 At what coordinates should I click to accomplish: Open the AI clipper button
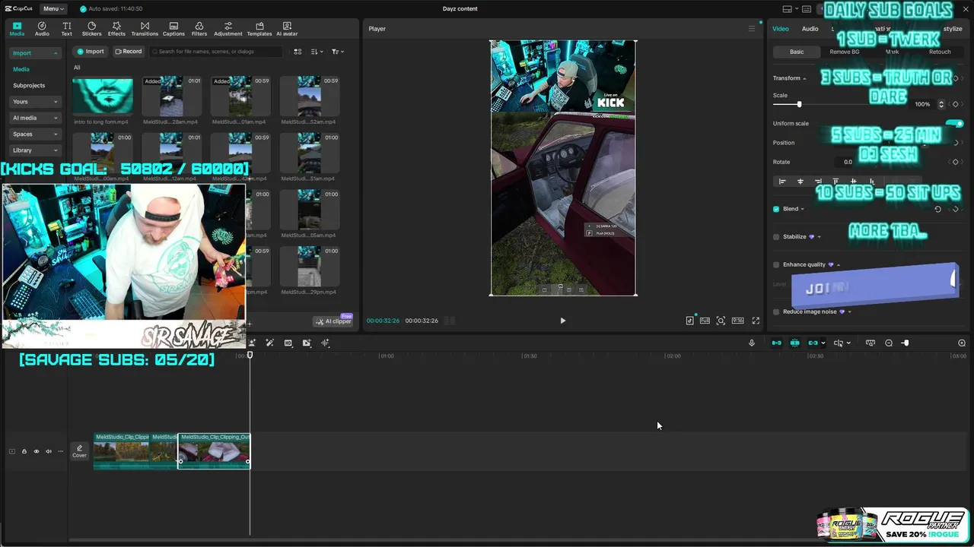click(333, 321)
